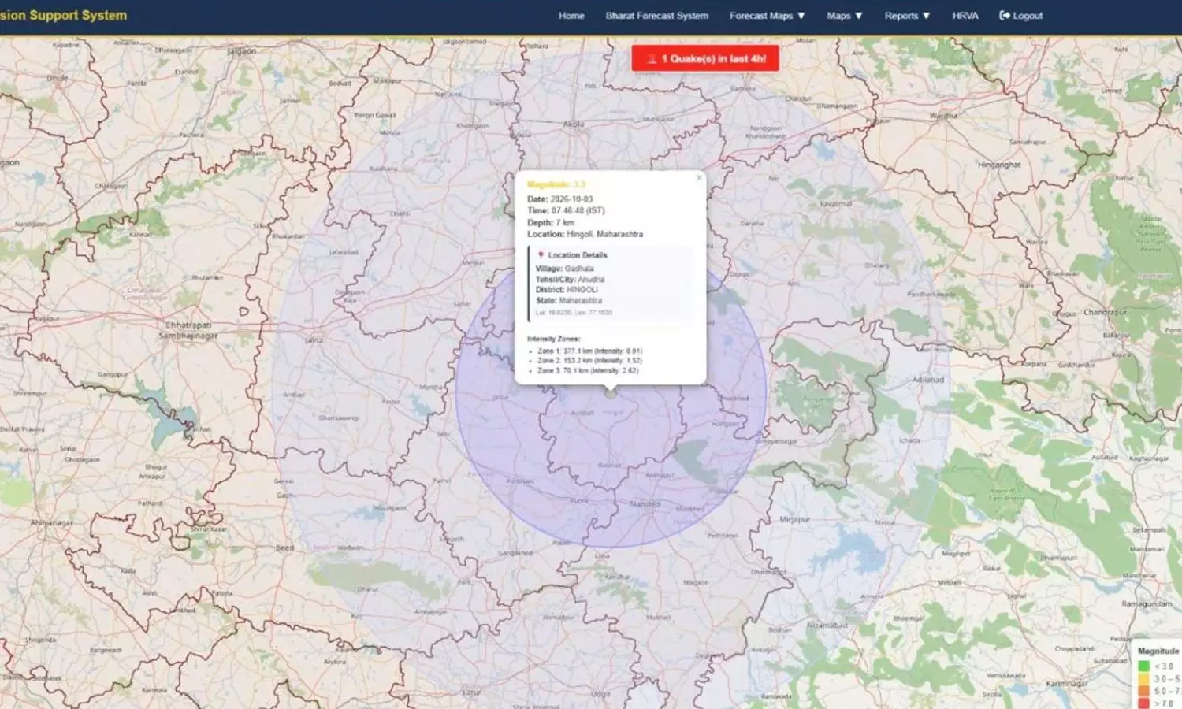Click the Hinganghat label on map
Image resolution: width=1182 pixels, height=709 pixels.
[x=999, y=165]
